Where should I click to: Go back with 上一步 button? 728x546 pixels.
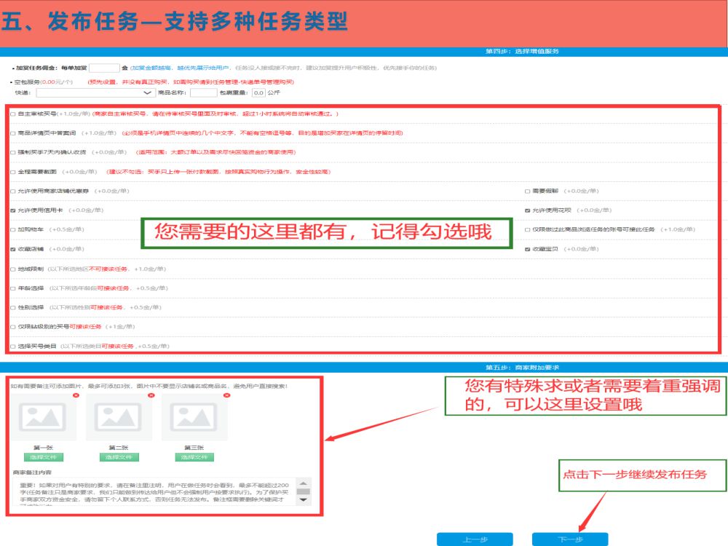tap(475, 539)
